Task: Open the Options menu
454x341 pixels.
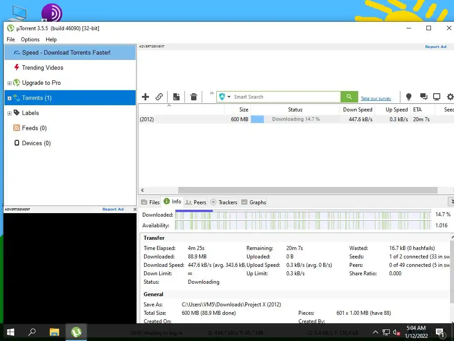Action: [x=30, y=40]
